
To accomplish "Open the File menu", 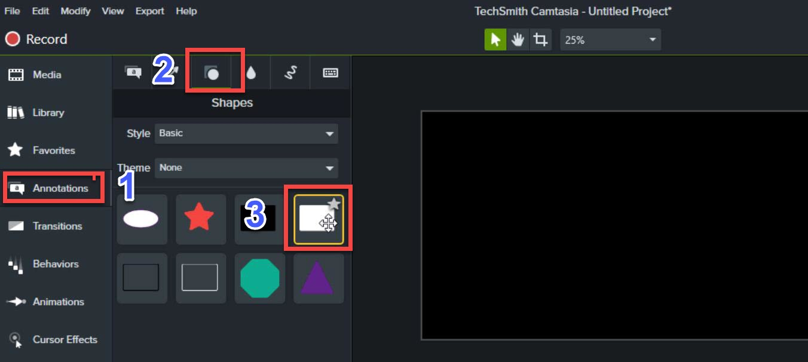I will point(12,11).
